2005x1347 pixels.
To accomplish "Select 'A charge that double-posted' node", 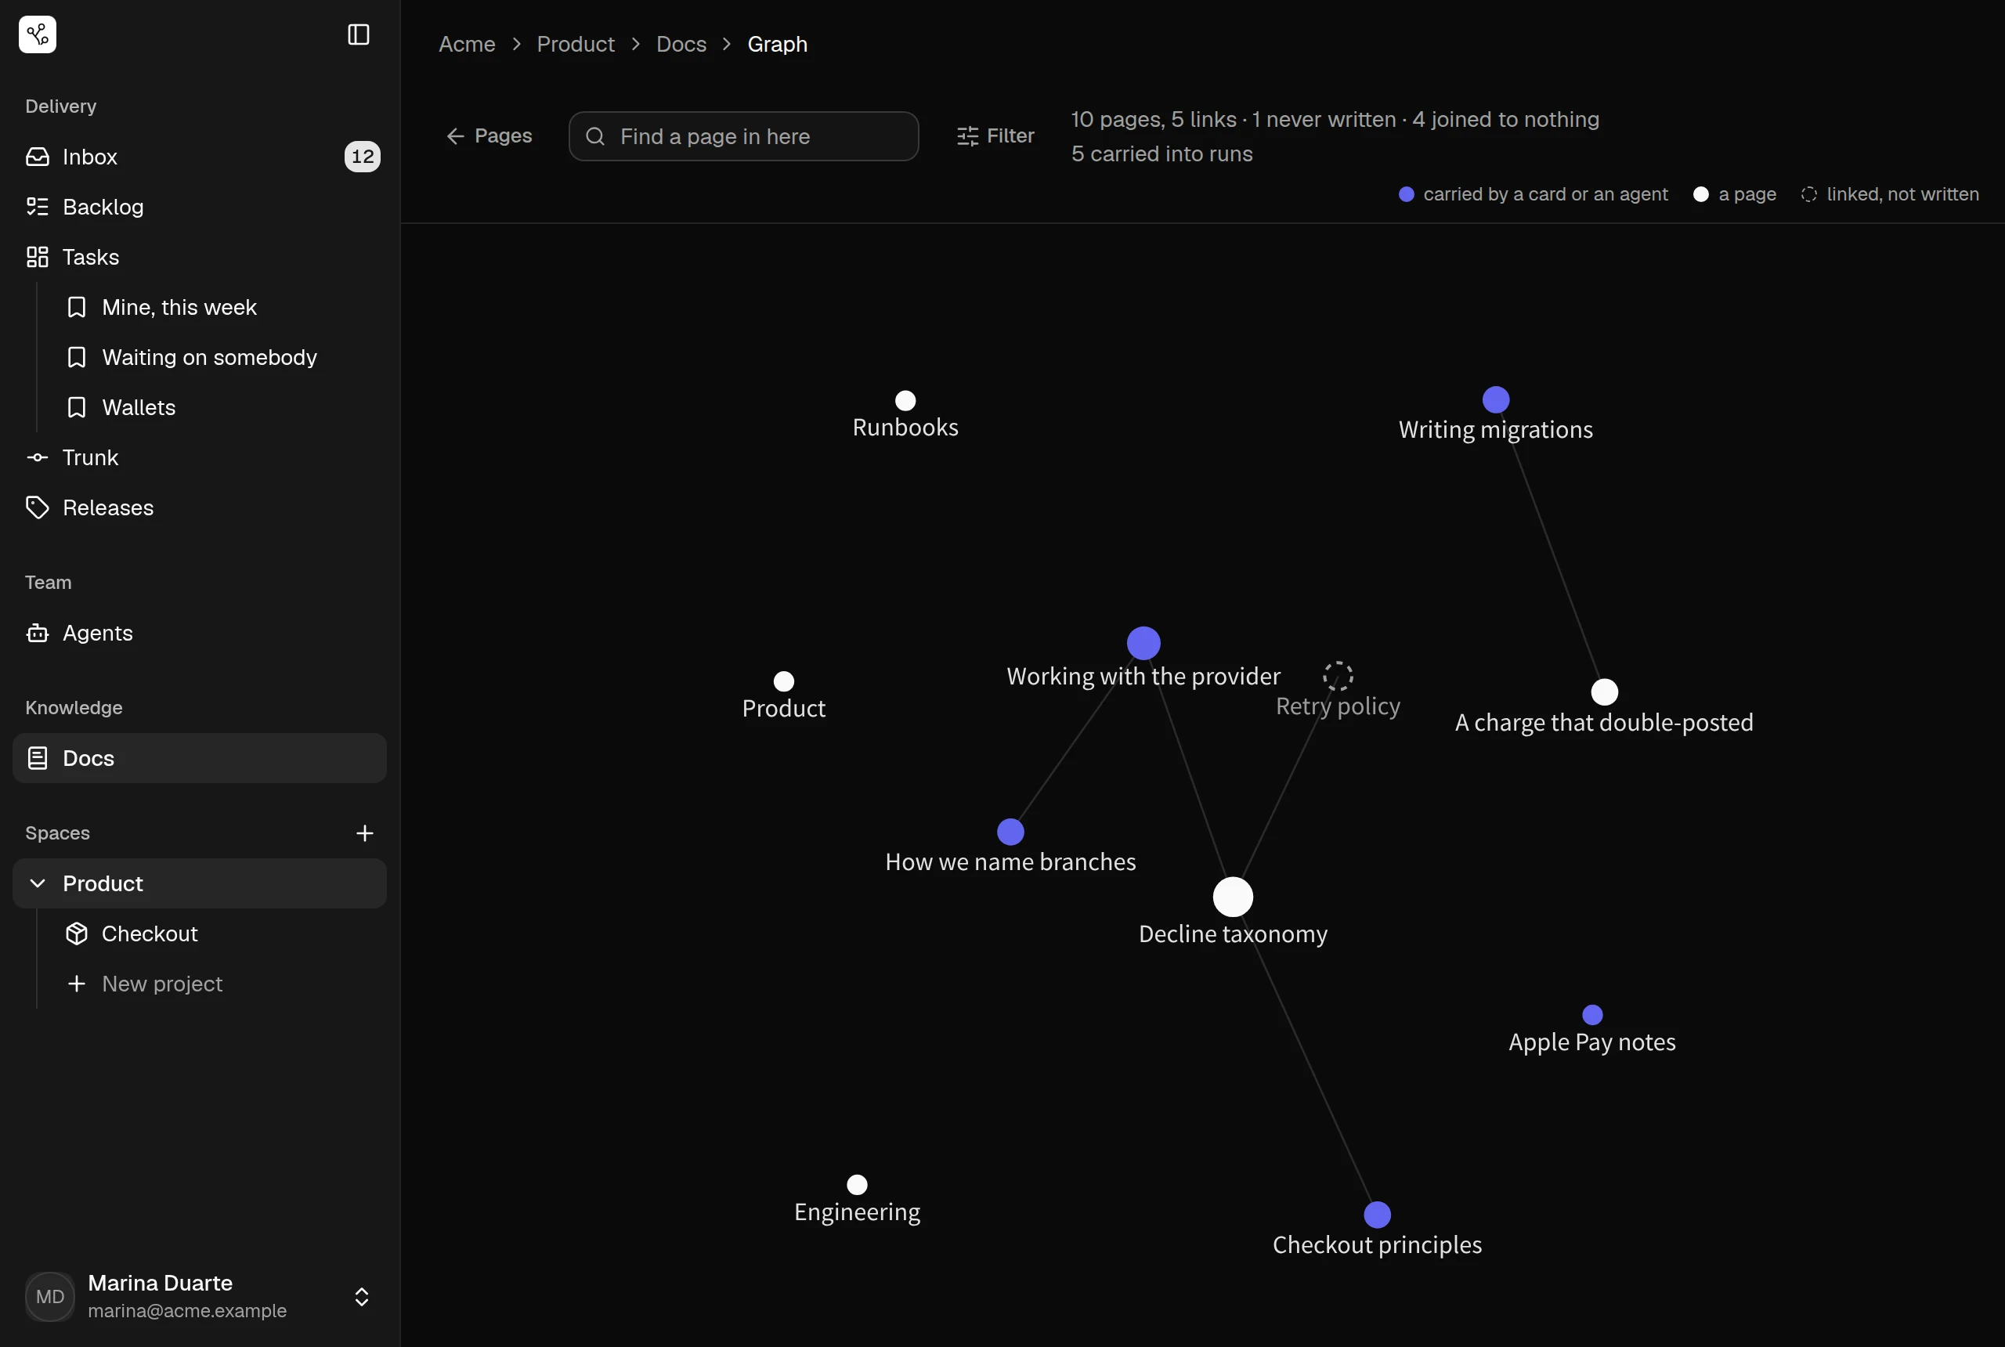I will (x=1604, y=692).
